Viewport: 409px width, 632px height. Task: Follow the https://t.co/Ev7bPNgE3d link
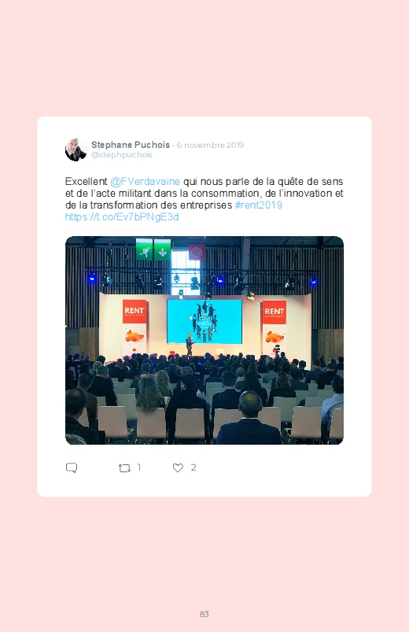[122, 217]
